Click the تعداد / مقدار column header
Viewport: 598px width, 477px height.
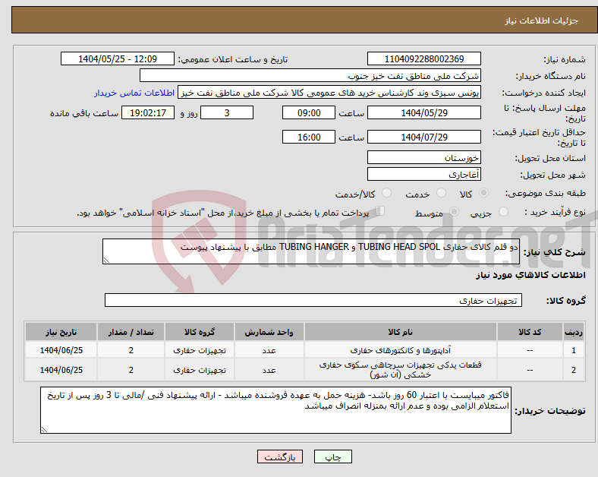coord(131,332)
